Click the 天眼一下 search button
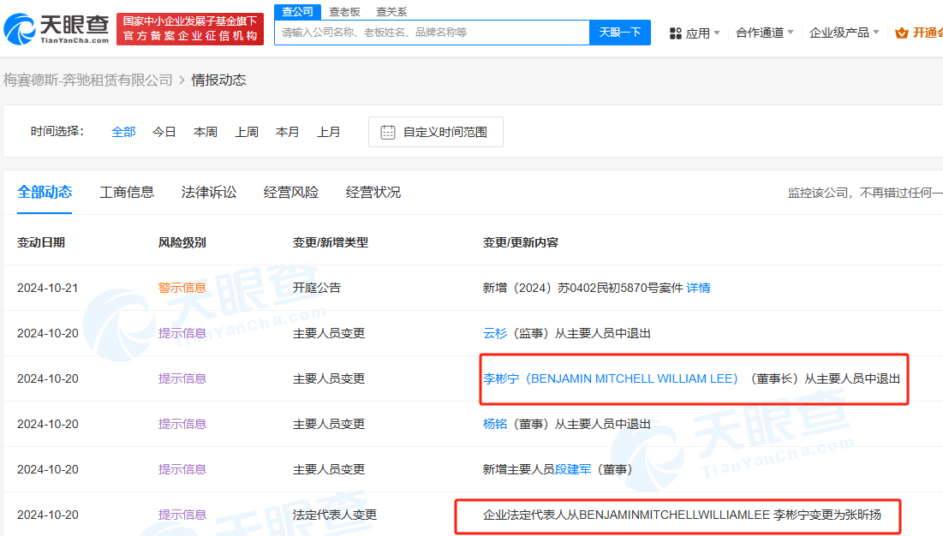Viewport: 943px width, 536px height. pyautogui.click(x=619, y=33)
